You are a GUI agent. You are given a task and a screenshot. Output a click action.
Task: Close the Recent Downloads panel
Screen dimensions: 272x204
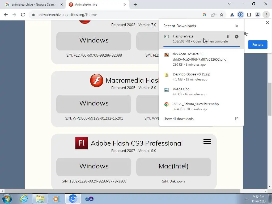237,26
